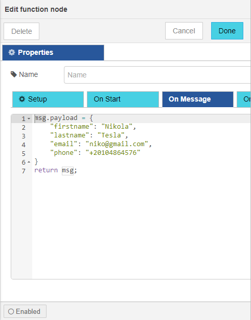Click the gear icon in Setup tab
The height and width of the screenshot is (320, 251).
(x=22, y=99)
